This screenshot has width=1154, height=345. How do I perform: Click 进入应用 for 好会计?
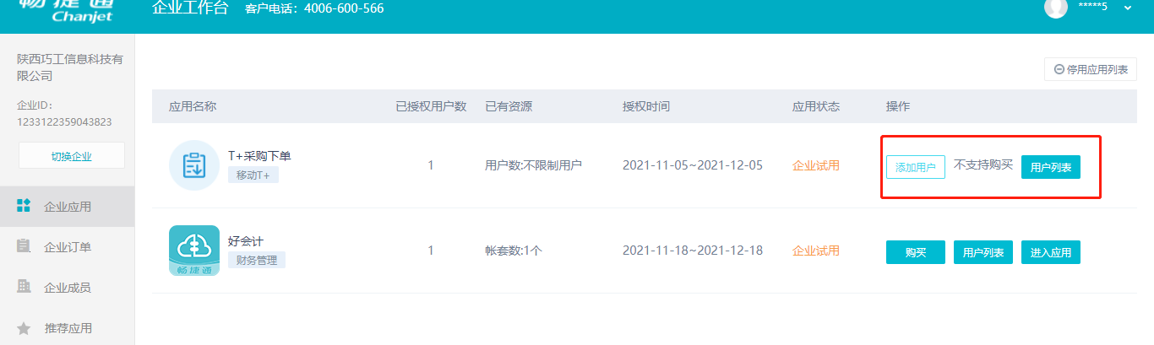pyautogui.click(x=1051, y=252)
